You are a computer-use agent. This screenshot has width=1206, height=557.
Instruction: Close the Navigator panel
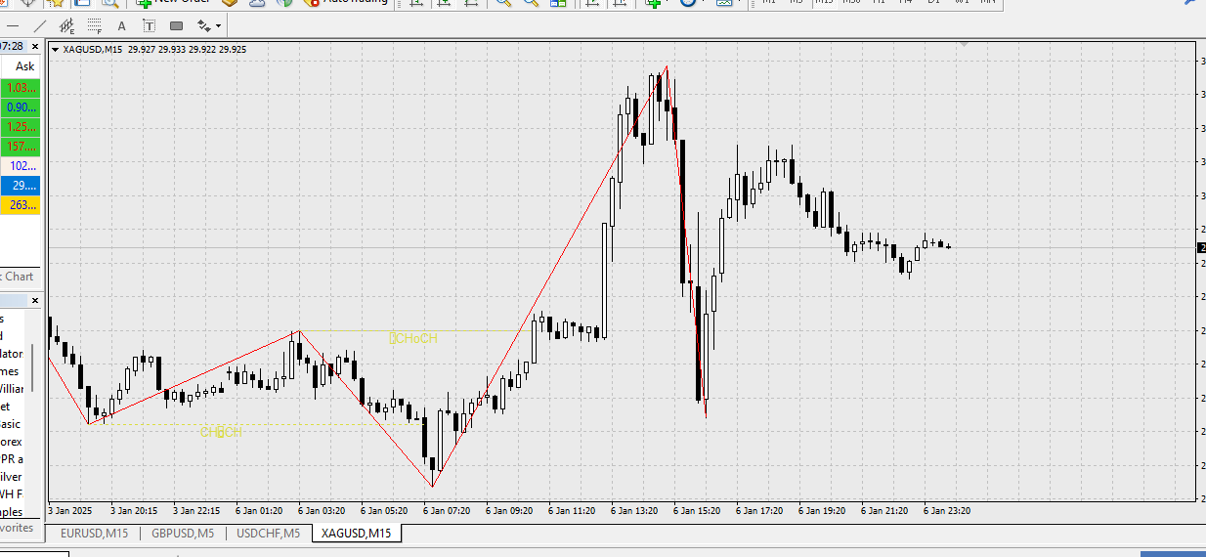34,301
